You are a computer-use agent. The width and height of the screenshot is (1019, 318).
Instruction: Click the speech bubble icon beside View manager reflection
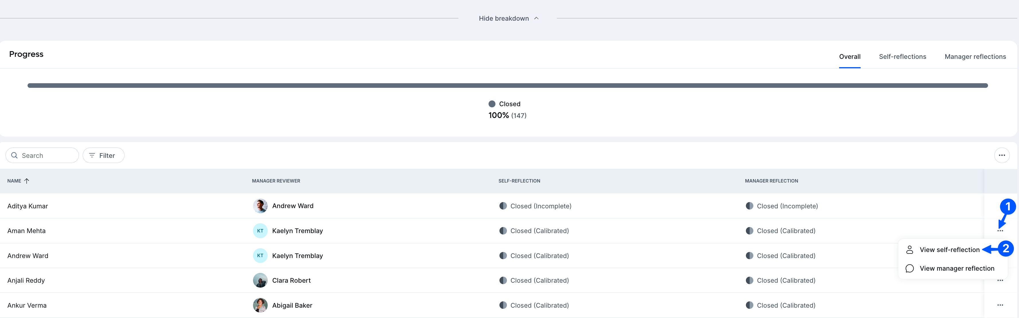coord(909,268)
